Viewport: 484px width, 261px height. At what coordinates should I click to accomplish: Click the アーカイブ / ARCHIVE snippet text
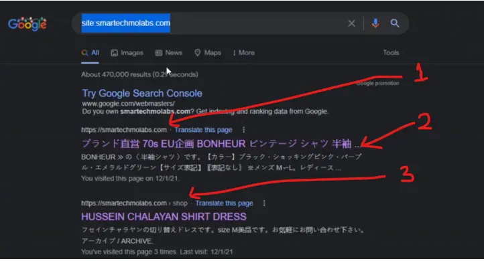tap(117, 241)
